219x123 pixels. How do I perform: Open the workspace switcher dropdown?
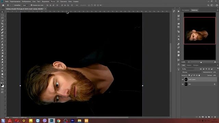pyautogui.click(x=212, y=5)
